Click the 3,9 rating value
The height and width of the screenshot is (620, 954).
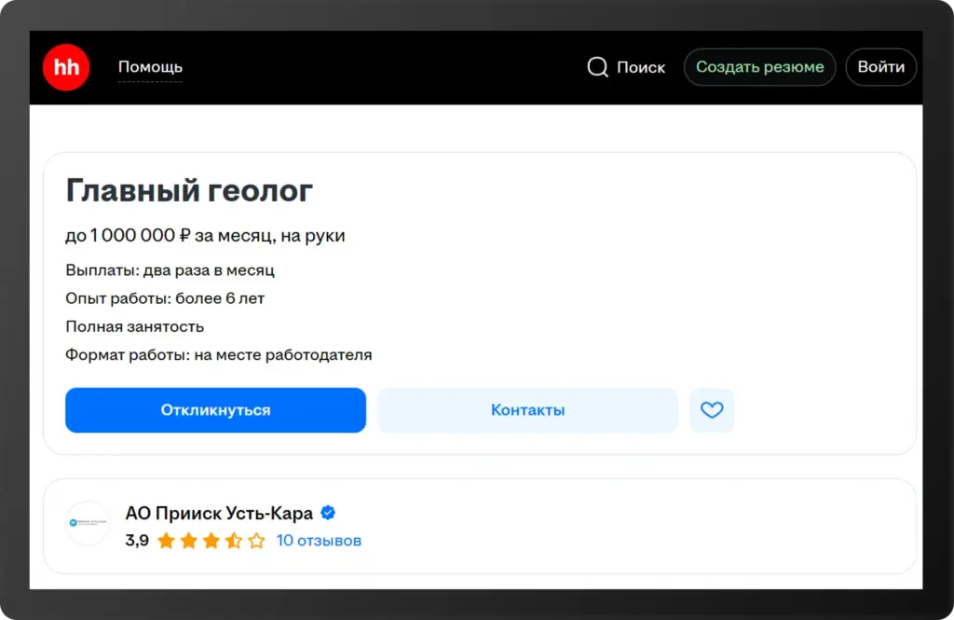click(x=137, y=540)
